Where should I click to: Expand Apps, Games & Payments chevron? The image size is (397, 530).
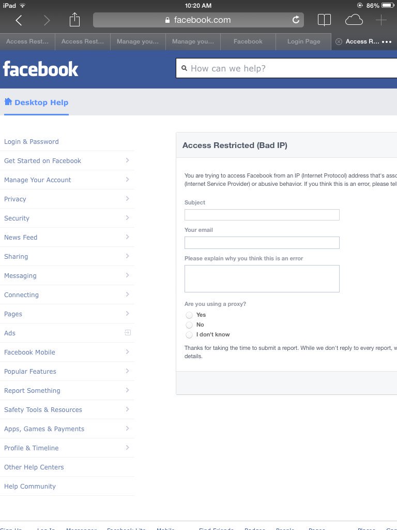[127, 428]
